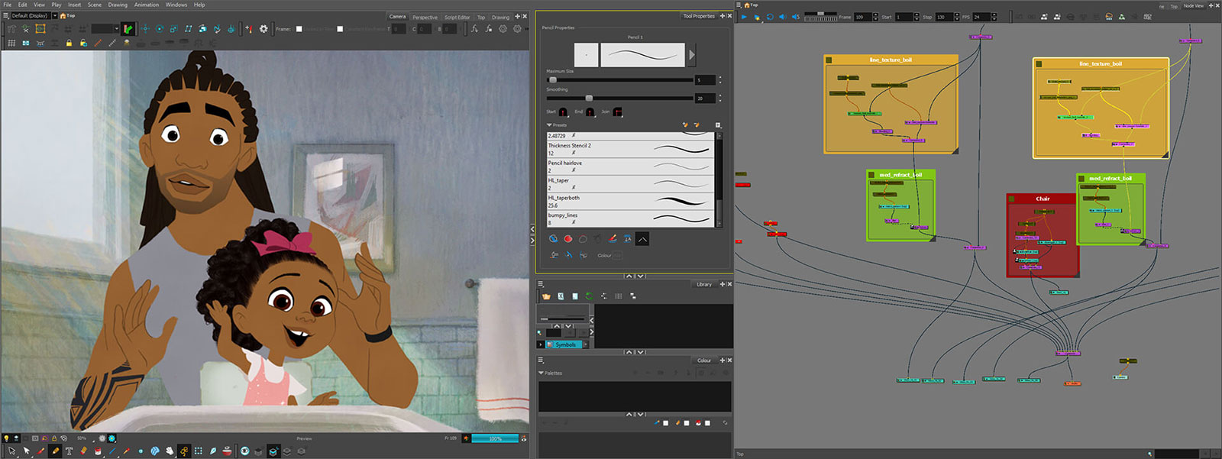Viewport: 1222px width, 459px height.
Task: Click the yellow padlock lock icon
Action: 69,44
